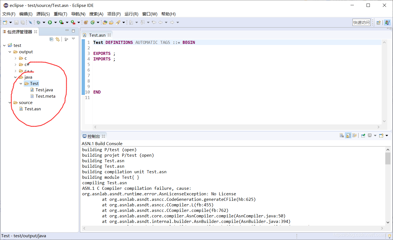The image size is (393, 240).
Task: Expand the c# folder
Action: 15,65
